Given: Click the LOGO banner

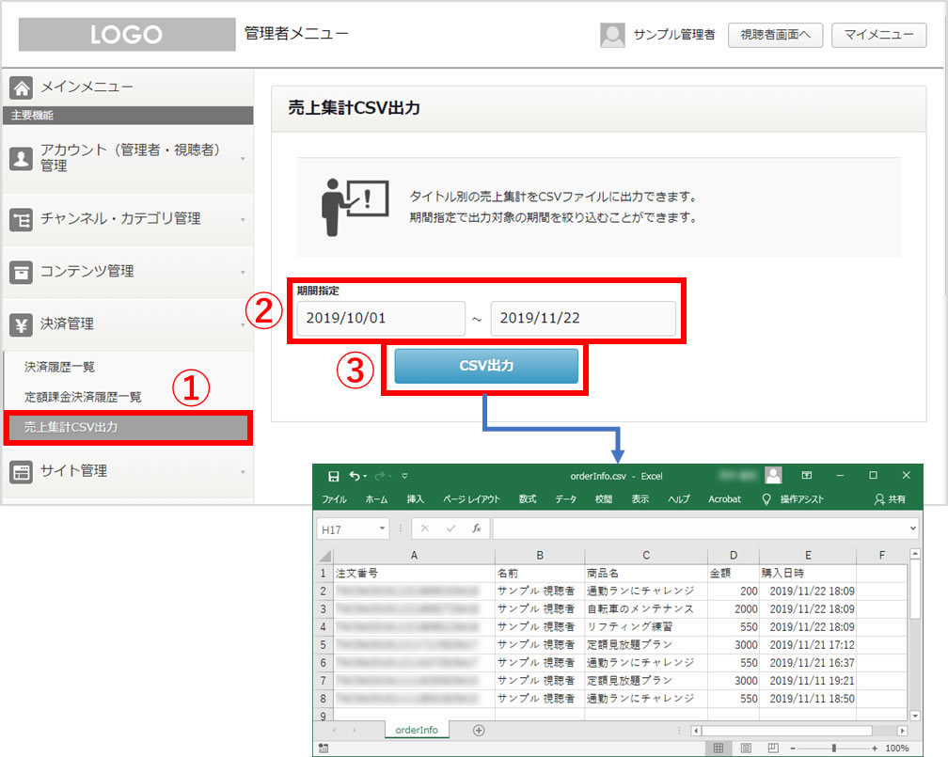Looking at the screenshot, I should pos(127,35).
